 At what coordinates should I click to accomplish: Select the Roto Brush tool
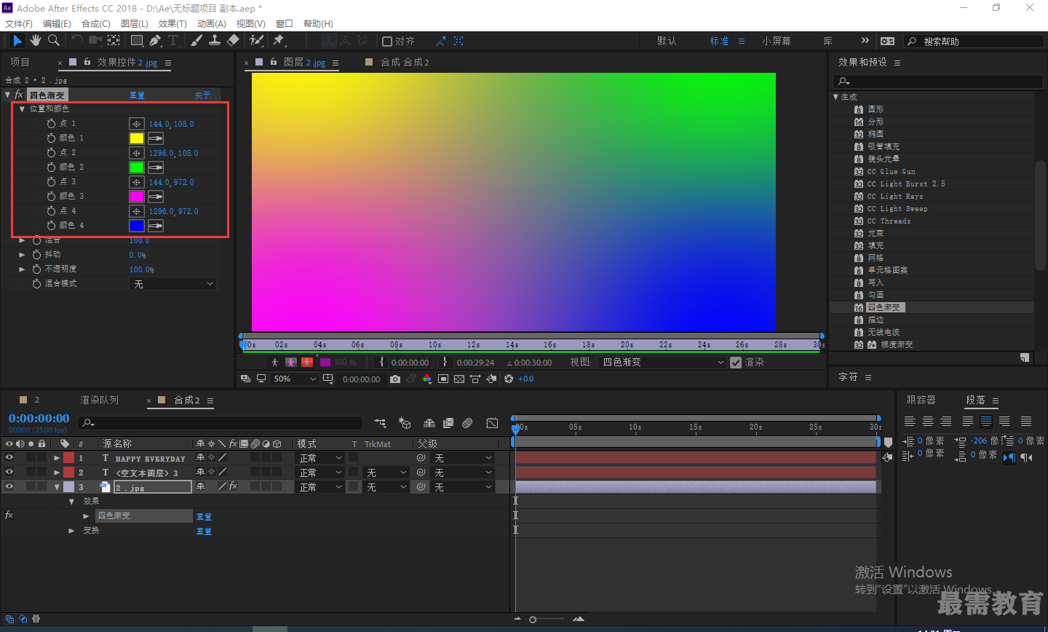point(256,41)
